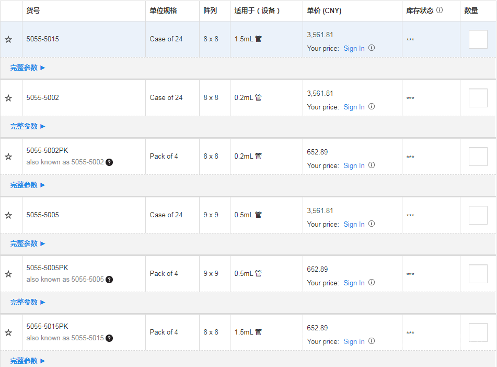This screenshot has height=367, width=497.
Task: Click quantity field for 5055-5015
Action: tap(478, 39)
